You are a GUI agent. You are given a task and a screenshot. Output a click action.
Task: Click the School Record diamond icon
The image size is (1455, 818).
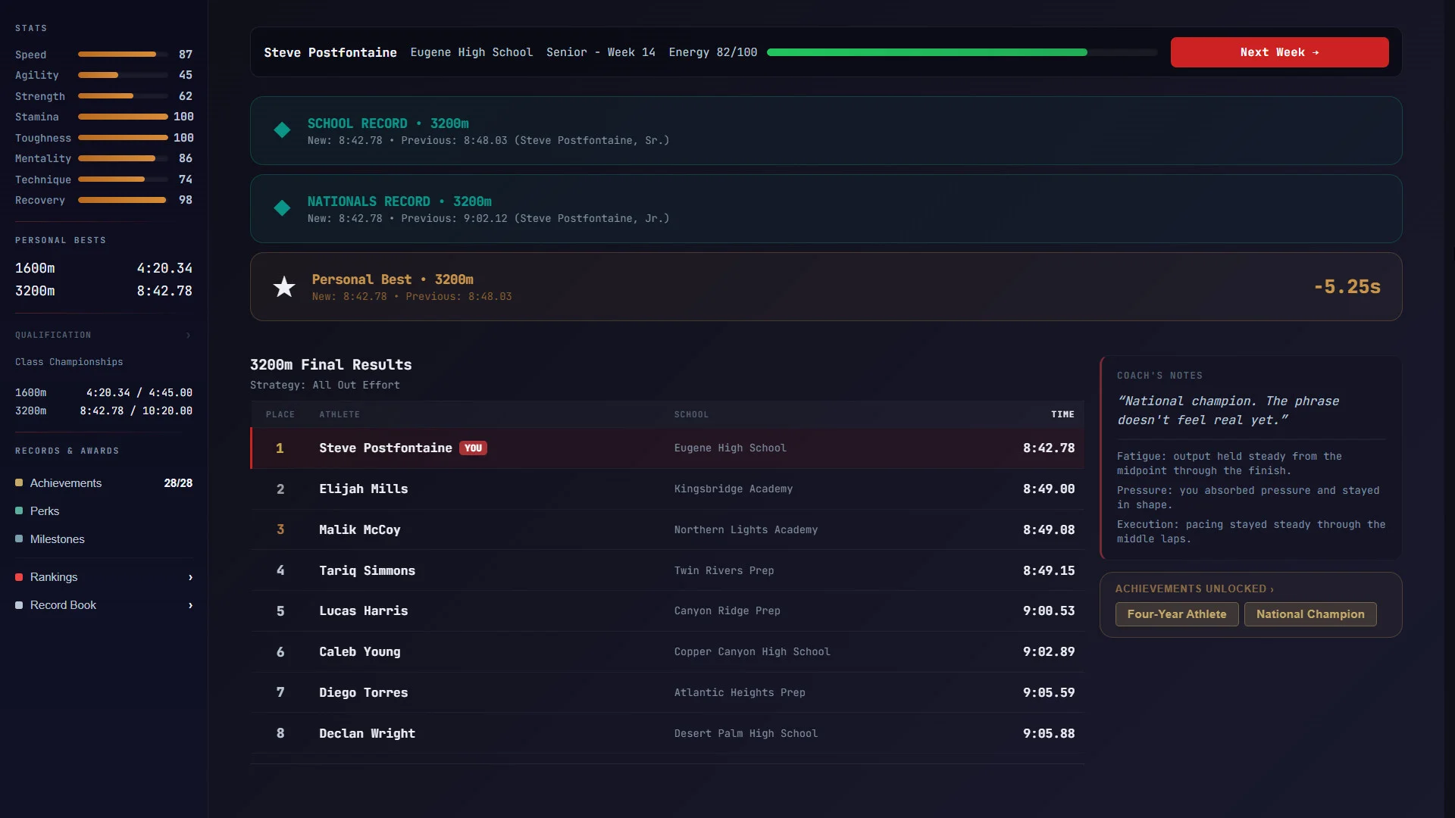coord(282,130)
